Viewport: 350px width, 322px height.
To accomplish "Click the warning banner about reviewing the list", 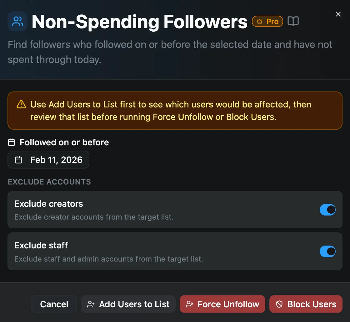I will tap(175, 111).
